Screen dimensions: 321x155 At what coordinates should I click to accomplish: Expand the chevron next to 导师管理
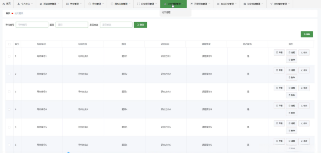pos(103,4)
